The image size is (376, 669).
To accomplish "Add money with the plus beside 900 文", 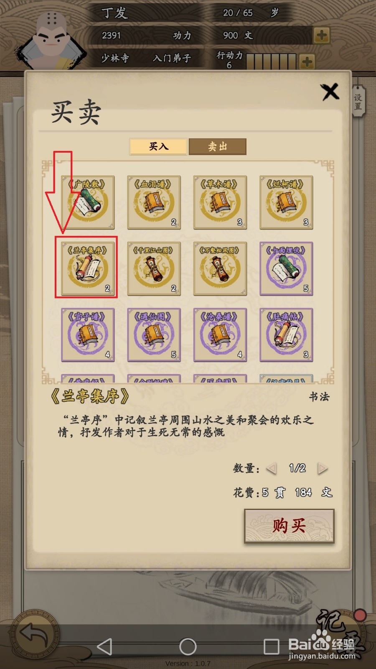I will click(x=321, y=35).
